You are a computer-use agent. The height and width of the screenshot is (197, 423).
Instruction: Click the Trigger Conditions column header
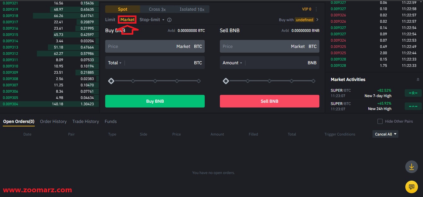pos(340,134)
